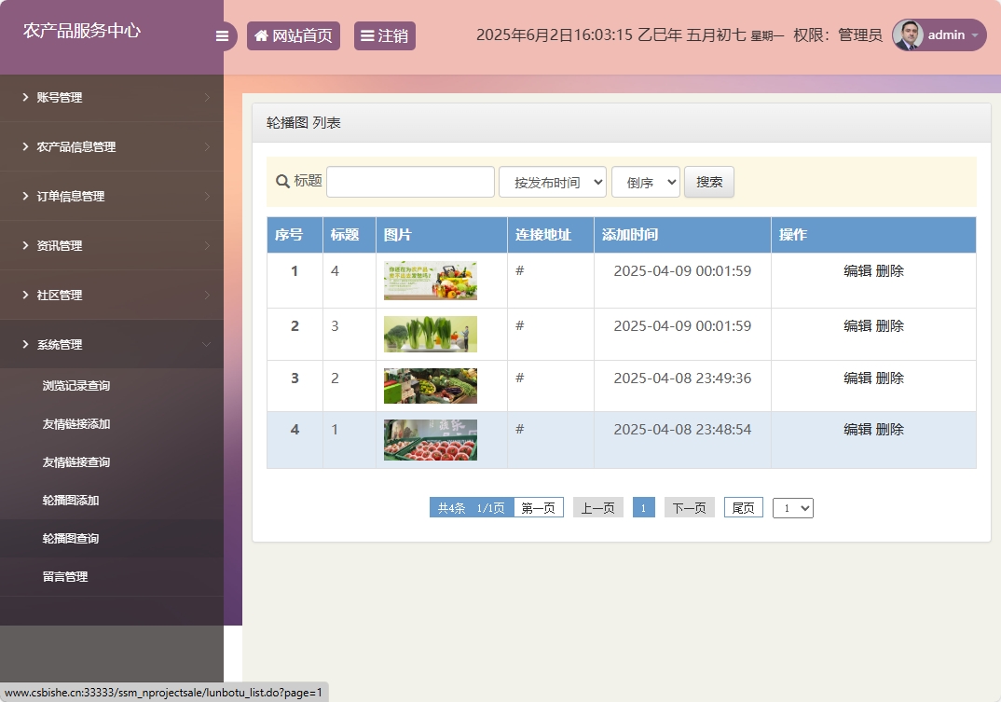
Task: Click the vegetable image thumbnail in row 2
Action: pyautogui.click(x=429, y=334)
